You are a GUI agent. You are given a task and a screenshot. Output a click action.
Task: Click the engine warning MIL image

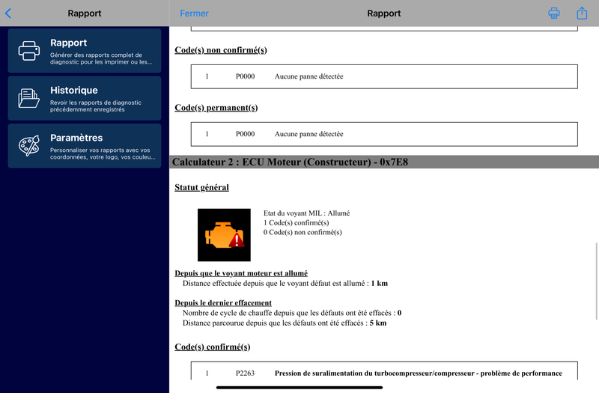coord(224,235)
